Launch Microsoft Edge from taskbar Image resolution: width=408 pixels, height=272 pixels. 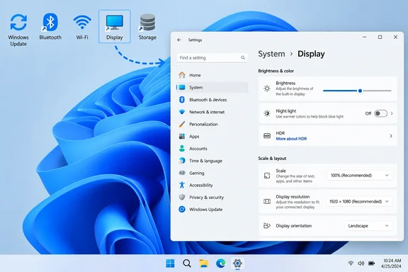pos(221,263)
